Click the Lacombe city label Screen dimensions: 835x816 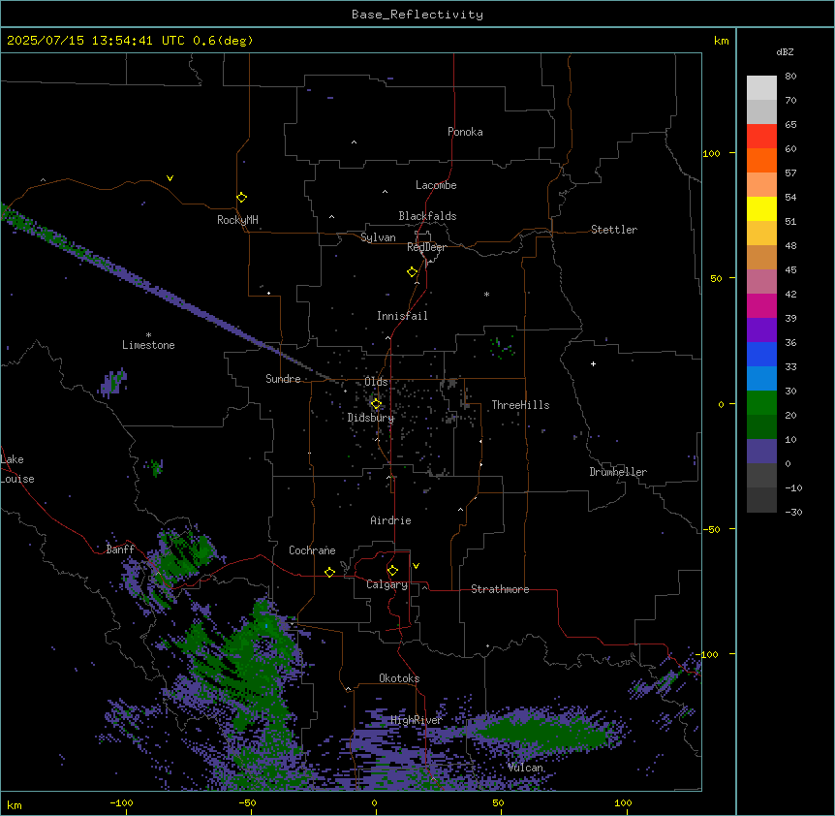pos(436,185)
